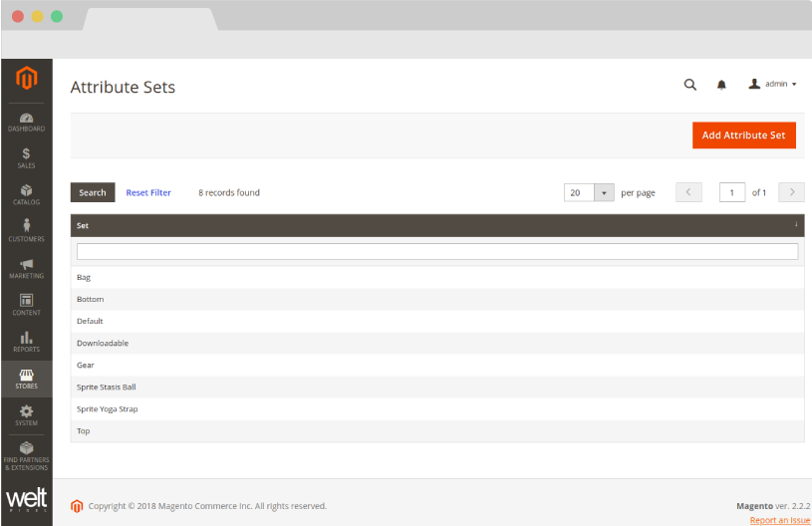Open the Sprite Yoga Strap row
812x526 pixels.
(x=108, y=408)
